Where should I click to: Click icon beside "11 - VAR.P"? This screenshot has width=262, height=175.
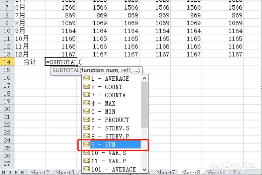[x=86, y=161]
